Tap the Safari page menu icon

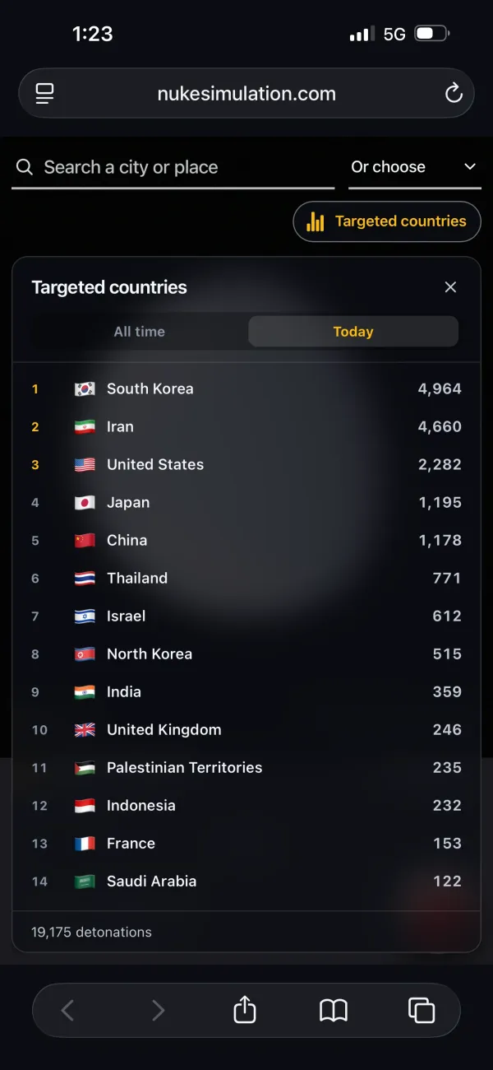(x=44, y=94)
